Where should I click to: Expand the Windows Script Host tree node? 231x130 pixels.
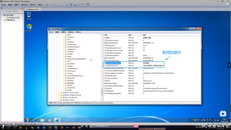(59, 97)
